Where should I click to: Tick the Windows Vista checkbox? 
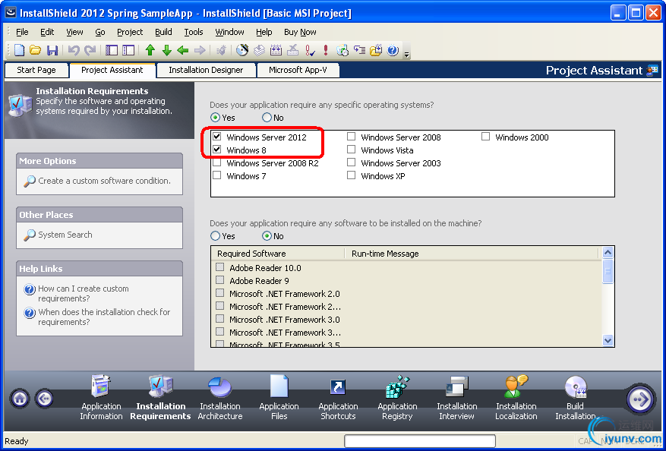pyautogui.click(x=352, y=150)
